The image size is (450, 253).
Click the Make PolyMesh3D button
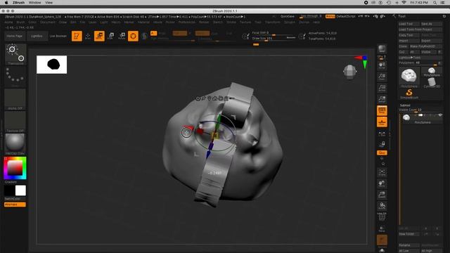pos(425,46)
